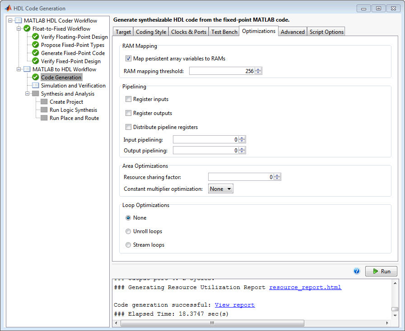Select the Unroll loops radio button
Image resolution: width=405 pixels, height=331 pixels.
[128, 231]
